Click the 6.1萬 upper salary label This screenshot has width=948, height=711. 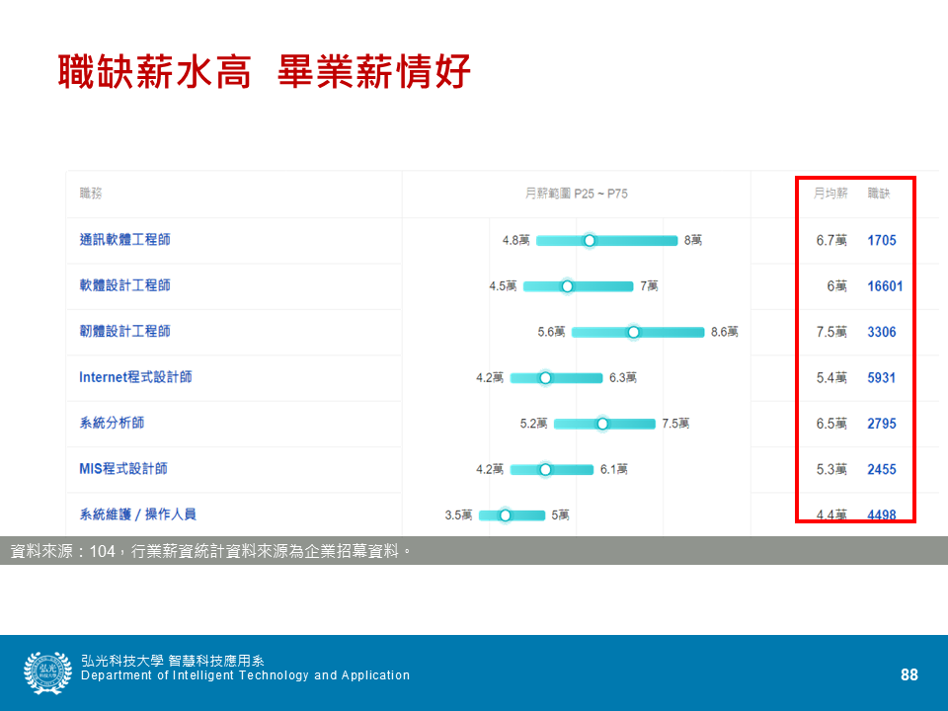click(613, 469)
